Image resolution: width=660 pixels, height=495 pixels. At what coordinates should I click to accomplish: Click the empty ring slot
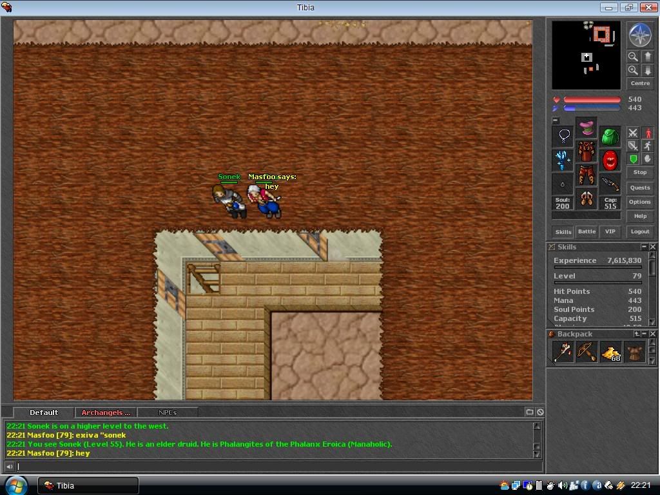click(x=563, y=184)
